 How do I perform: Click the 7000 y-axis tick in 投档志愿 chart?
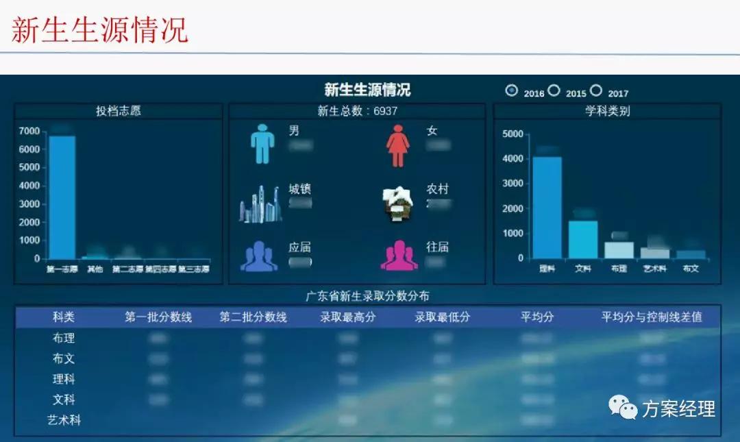pyautogui.click(x=29, y=131)
